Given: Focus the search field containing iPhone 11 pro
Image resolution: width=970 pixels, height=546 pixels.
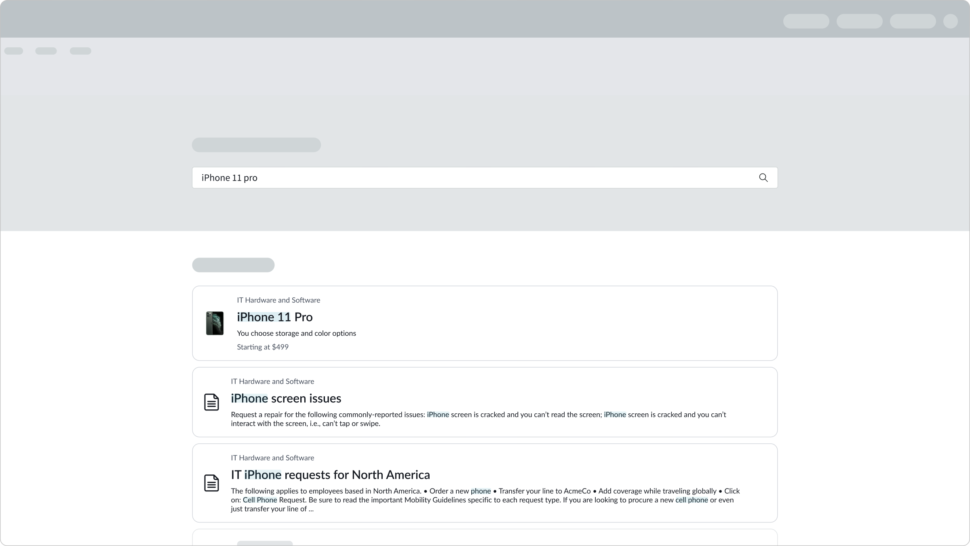Looking at the screenshot, I should click(x=485, y=178).
